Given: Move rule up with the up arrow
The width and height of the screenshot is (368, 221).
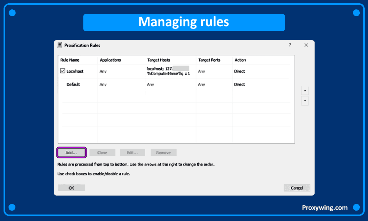Looking at the screenshot, I should [305, 90].
